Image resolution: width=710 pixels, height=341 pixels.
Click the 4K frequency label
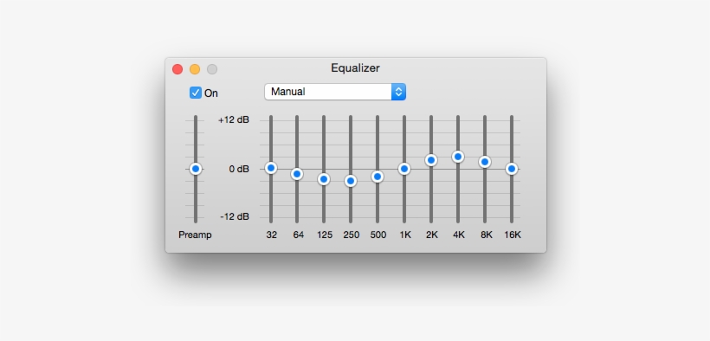[459, 235]
